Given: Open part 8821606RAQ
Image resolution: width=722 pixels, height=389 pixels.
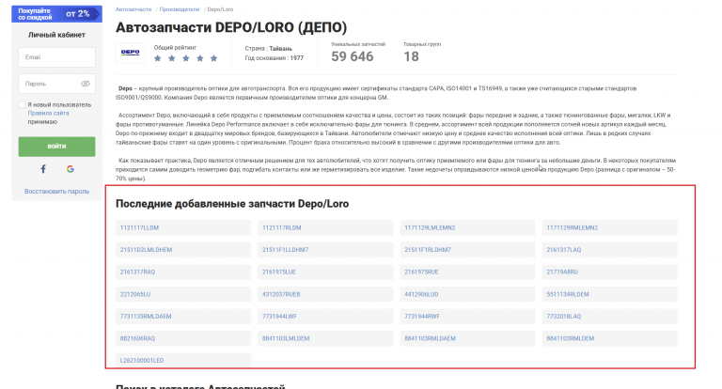Looking at the screenshot, I should pos(183,338).
